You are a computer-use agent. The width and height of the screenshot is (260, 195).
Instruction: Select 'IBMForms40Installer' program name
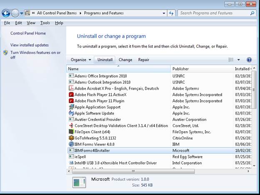92,150
